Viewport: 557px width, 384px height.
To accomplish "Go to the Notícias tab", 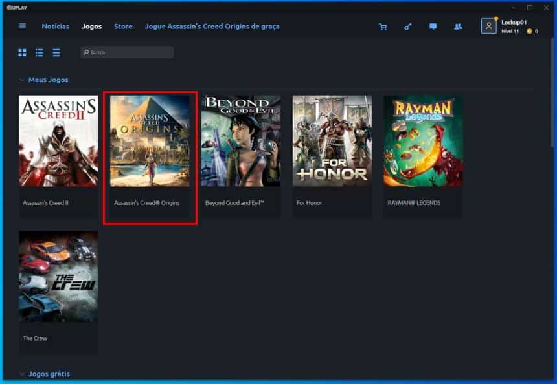I will coord(56,27).
